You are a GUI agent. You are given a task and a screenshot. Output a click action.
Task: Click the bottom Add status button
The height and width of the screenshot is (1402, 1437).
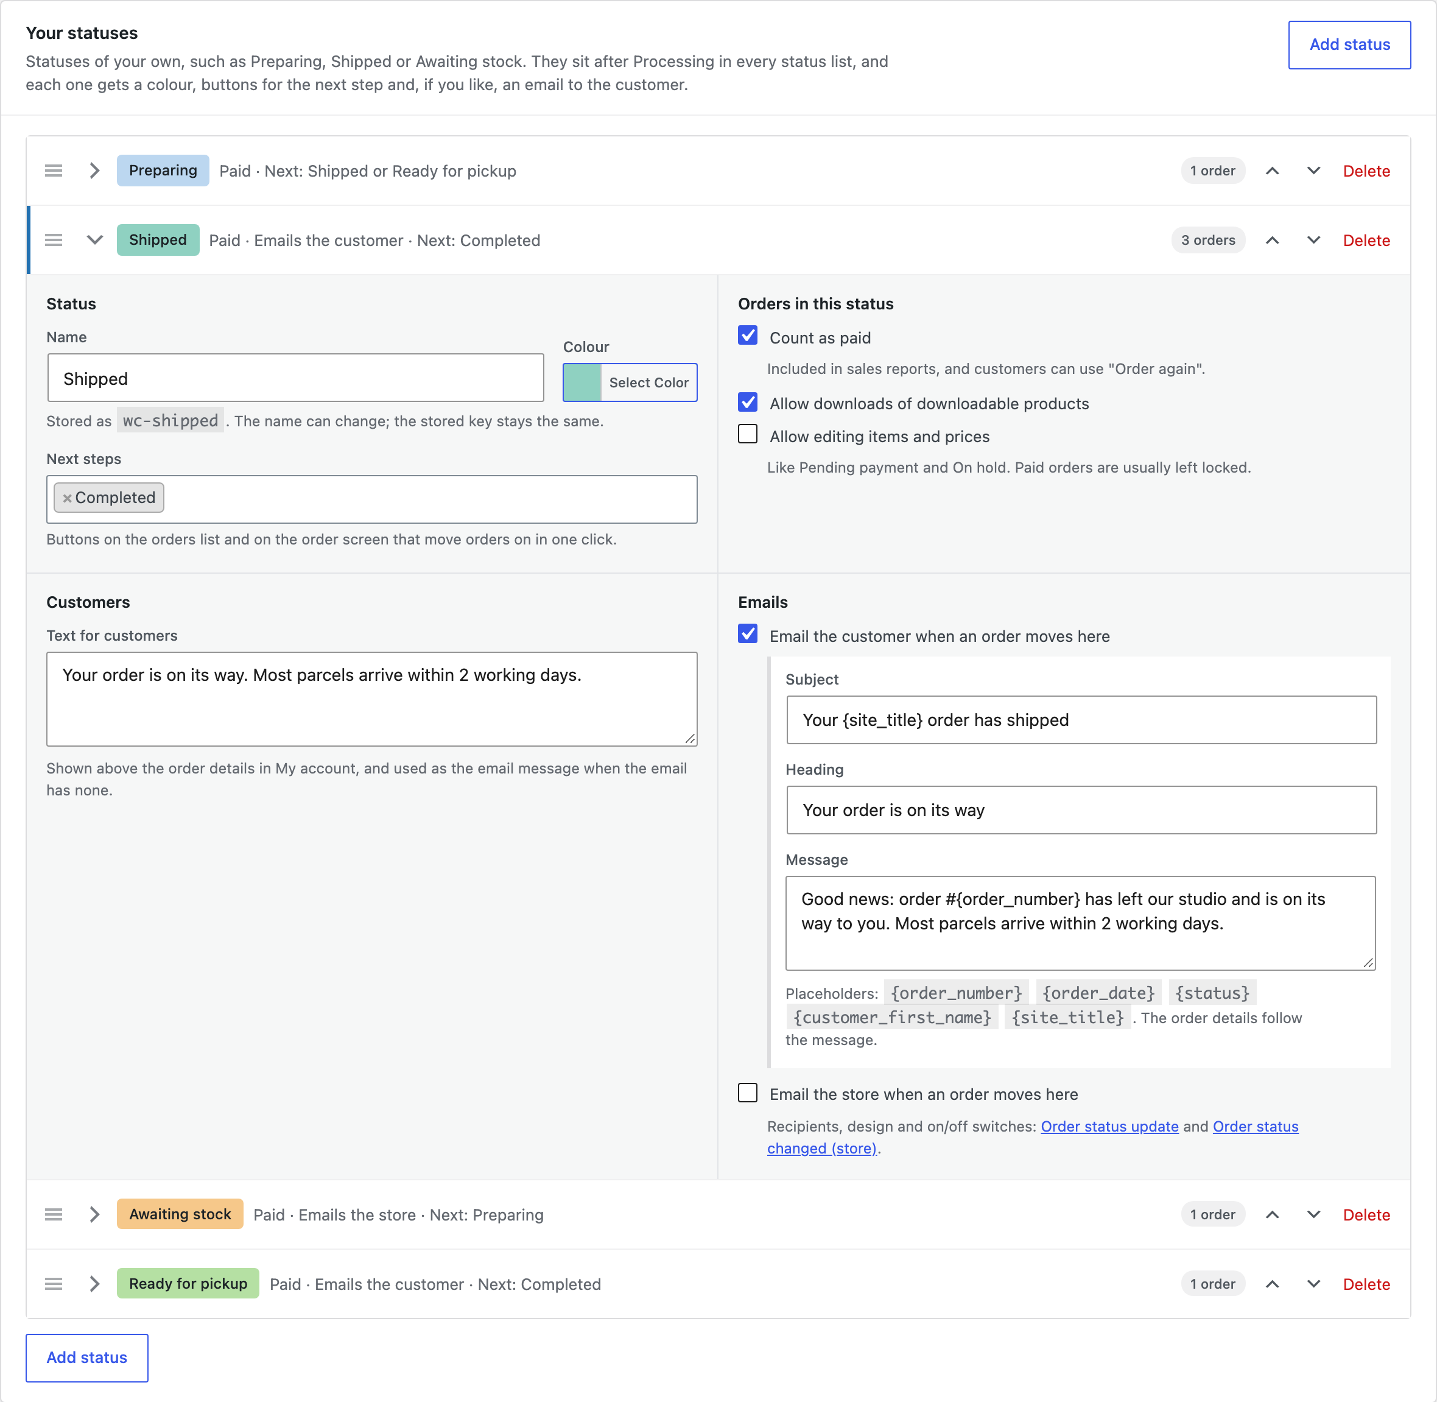(87, 1357)
